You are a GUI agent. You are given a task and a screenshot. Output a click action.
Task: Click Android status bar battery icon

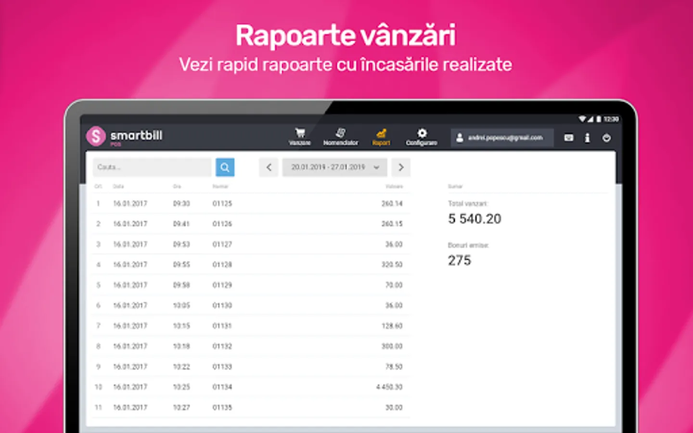point(598,119)
